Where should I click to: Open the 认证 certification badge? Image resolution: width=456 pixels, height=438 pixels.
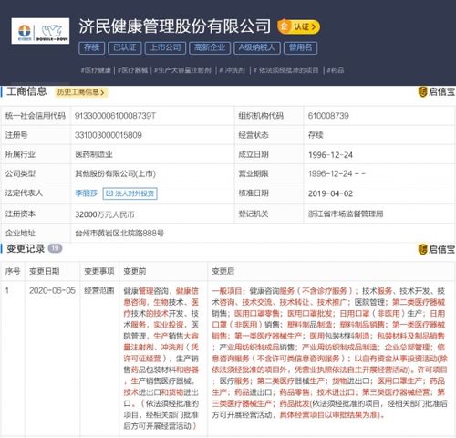[x=298, y=26]
